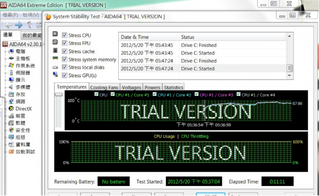Open the 檔案(F) menu
Image resolution: width=319 pixels, height=196 pixels.
pyautogui.click(x=10, y=15)
